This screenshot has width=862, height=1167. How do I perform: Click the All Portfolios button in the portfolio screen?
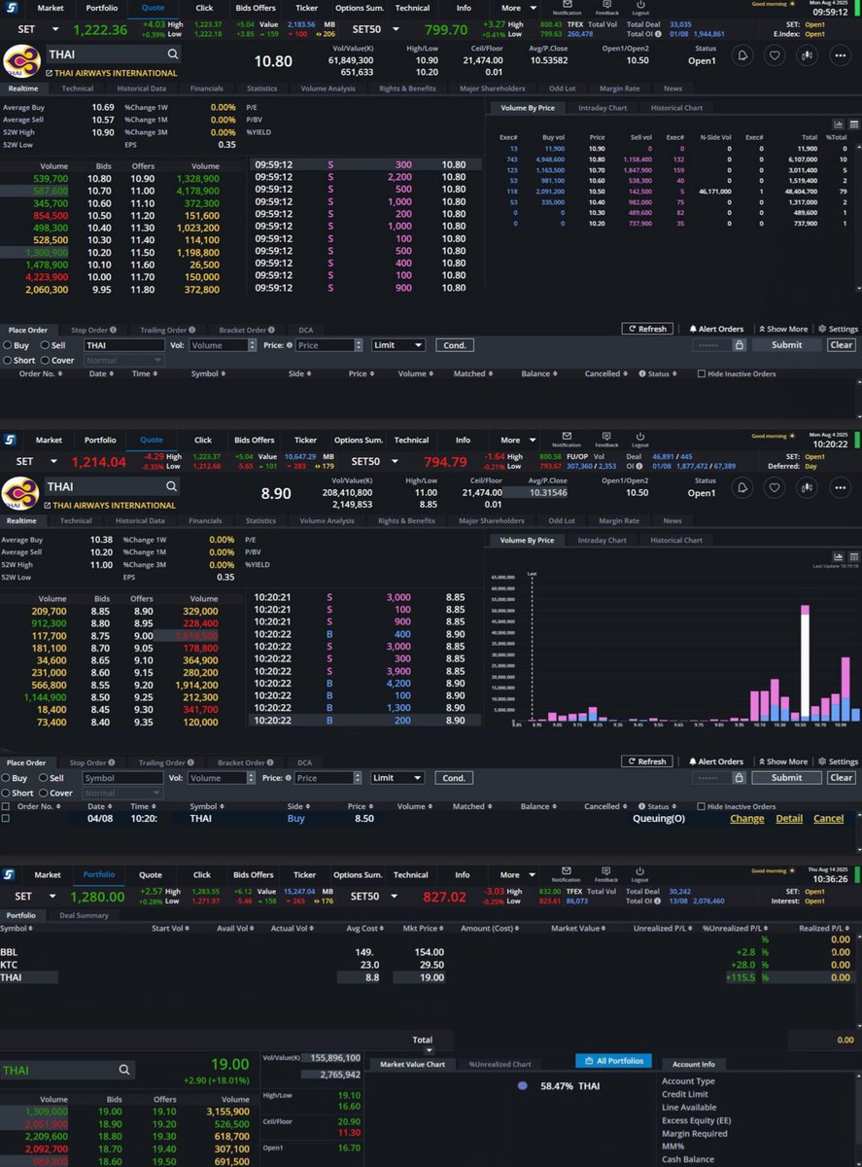pyautogui.click(x=611, y=1061)
